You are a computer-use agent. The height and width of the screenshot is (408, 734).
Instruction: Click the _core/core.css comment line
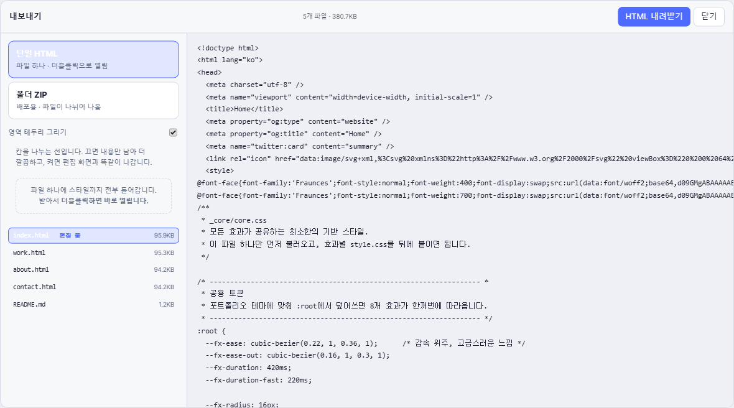[x=234, y=220]
